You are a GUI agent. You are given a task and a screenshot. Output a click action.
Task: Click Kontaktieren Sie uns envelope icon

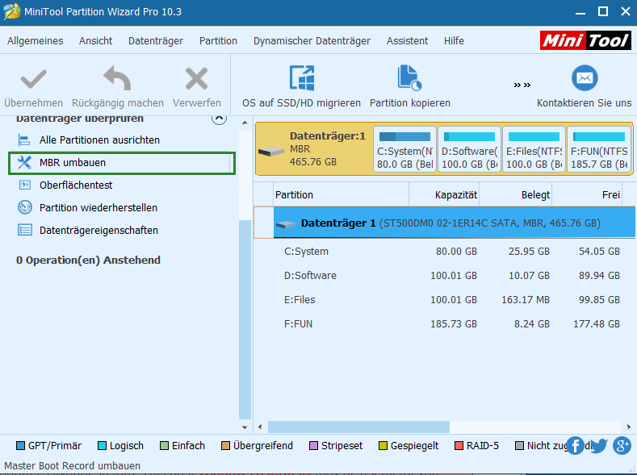[585, 78]
